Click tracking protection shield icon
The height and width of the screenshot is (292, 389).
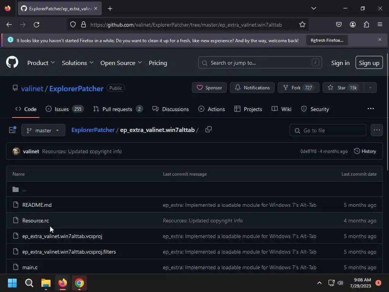click(x=73, y=25)
